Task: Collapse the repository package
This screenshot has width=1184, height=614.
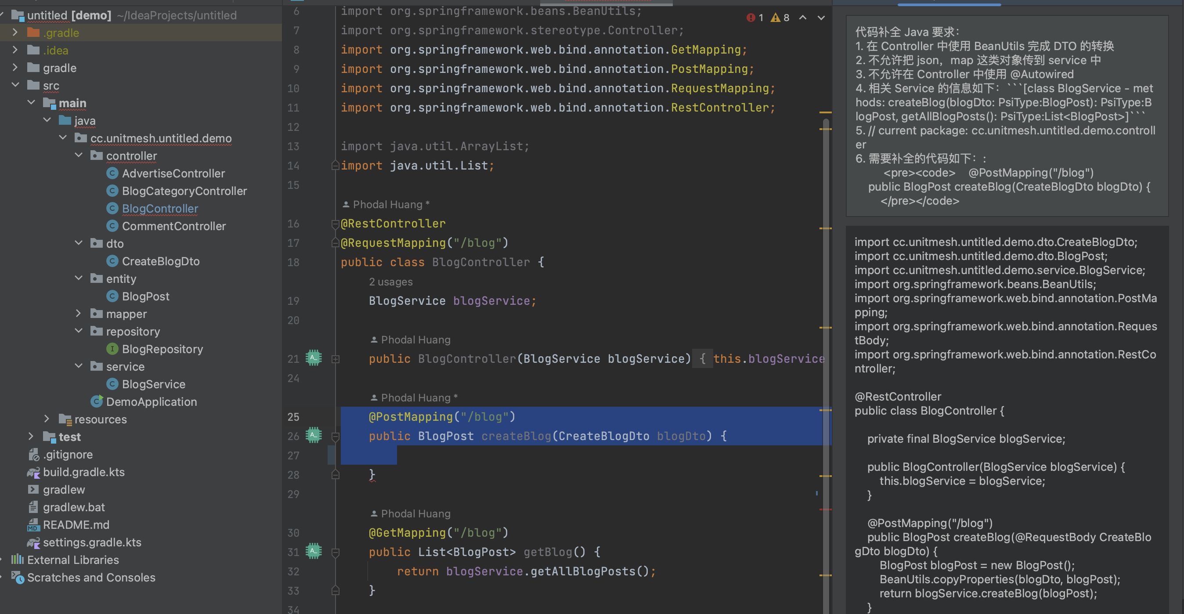Action: (79, 331)
